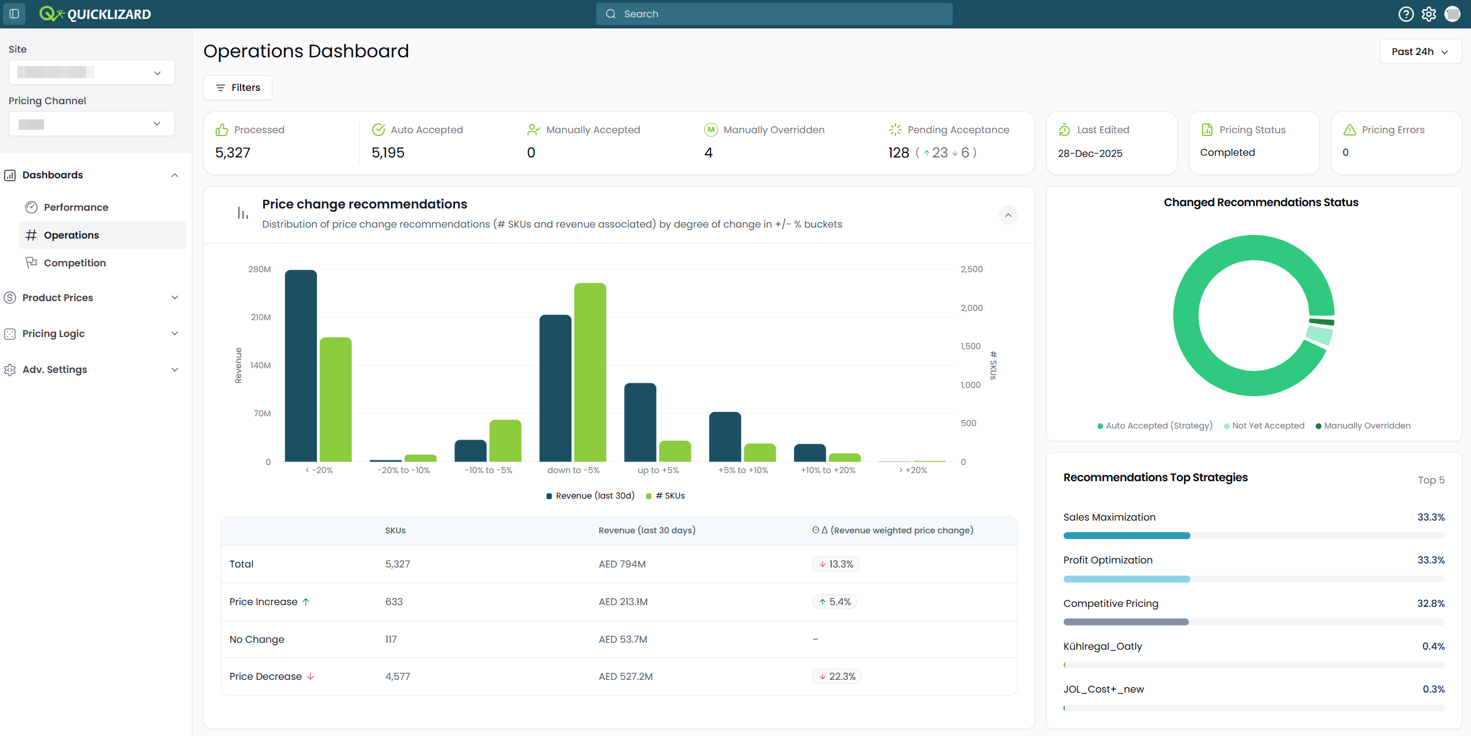Open the user profile avatar

coord(1452,14)
